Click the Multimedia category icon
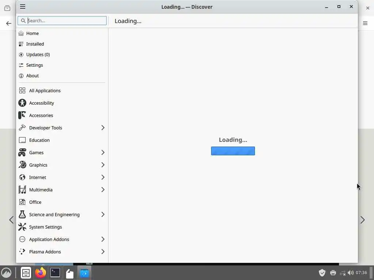The width and height of the screenshot is (374, 280). 22,190
